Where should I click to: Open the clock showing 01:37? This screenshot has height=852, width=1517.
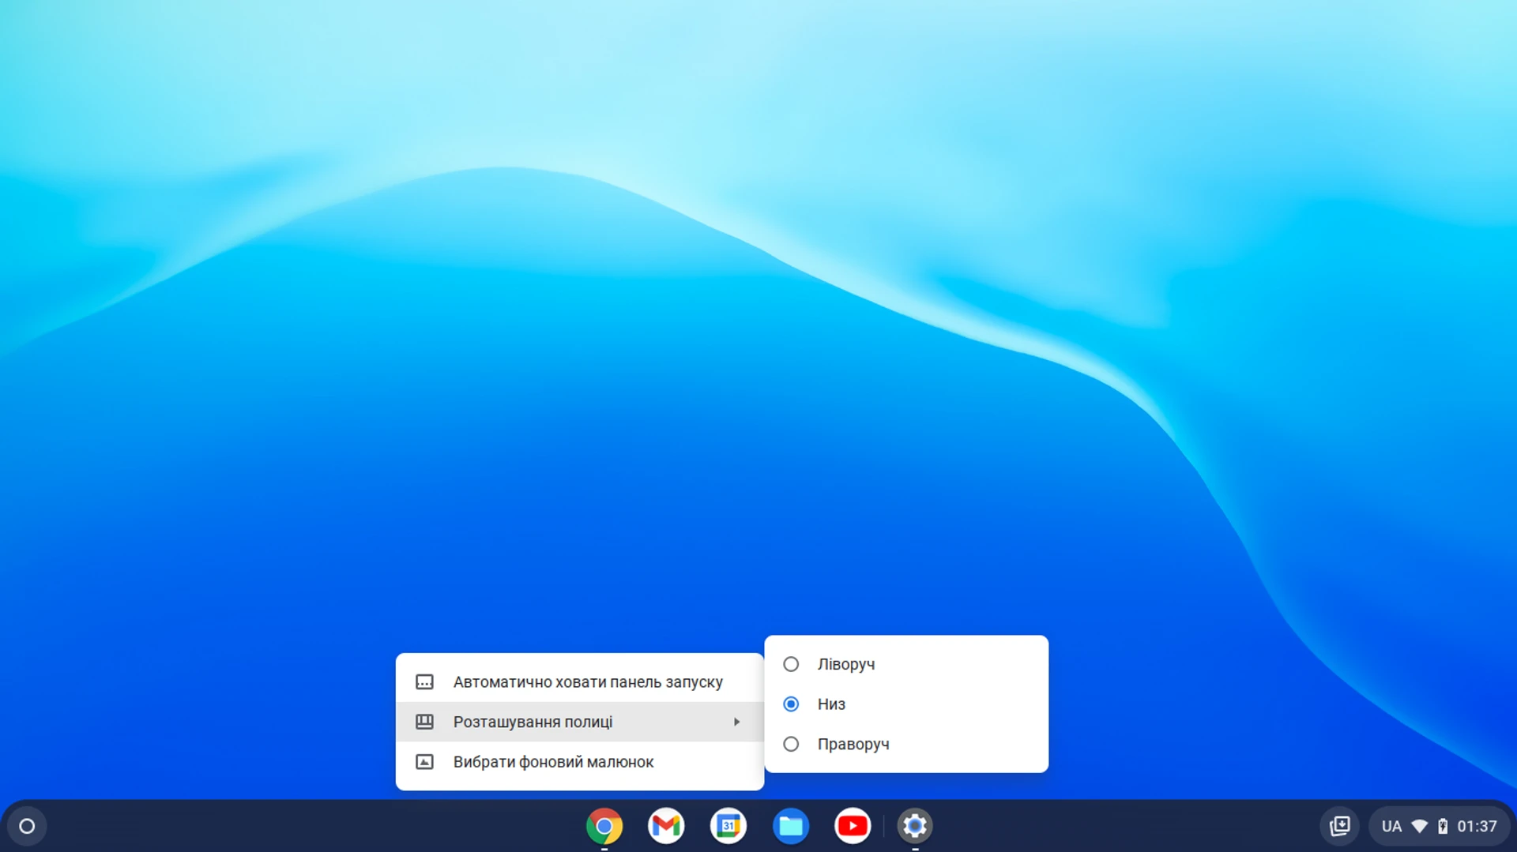[x=1477, y=825]
